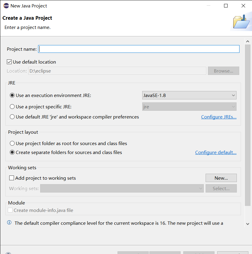Select Use default JRE 'jre' radio button

point(12,117)
